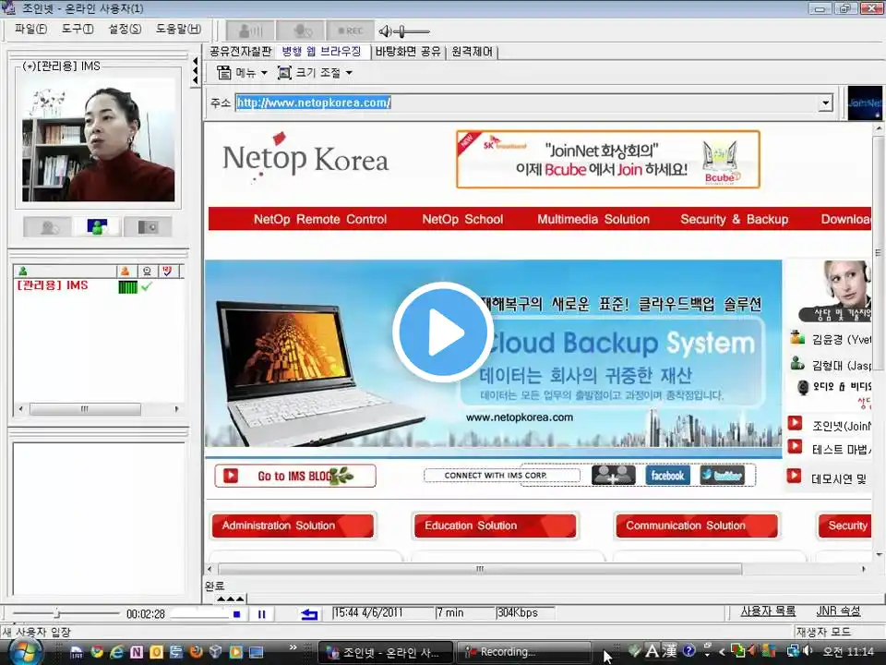Screen dimensions: 886x665
Task: Click the add-friends people icon
Action: (613, 475)
